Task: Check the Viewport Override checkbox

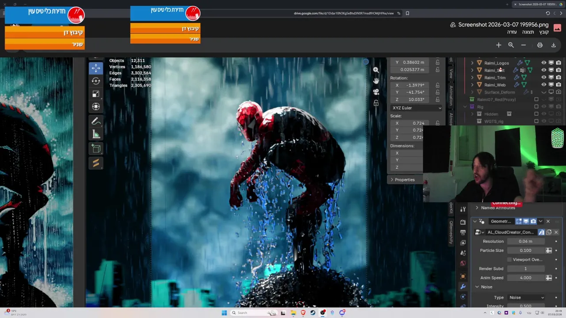Action: point(509,260)
